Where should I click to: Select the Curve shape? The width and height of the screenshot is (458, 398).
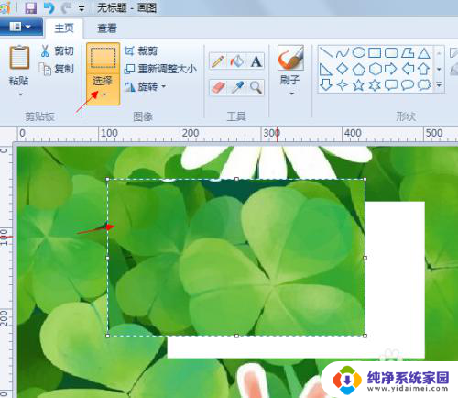pos(343,52)
